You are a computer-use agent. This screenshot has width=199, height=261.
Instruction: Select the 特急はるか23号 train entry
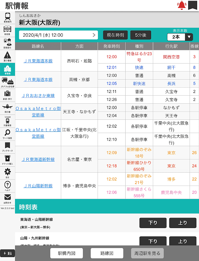pyautogui.click(x=139, y=57)
